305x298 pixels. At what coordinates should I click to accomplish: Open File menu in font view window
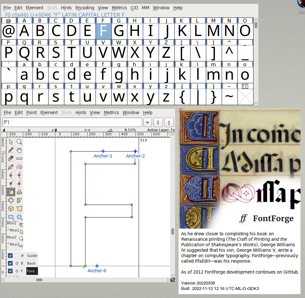click(7, 8)
